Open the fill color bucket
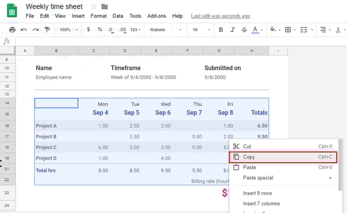The height and width of the screenshot is (213, 347). (273, 29)
